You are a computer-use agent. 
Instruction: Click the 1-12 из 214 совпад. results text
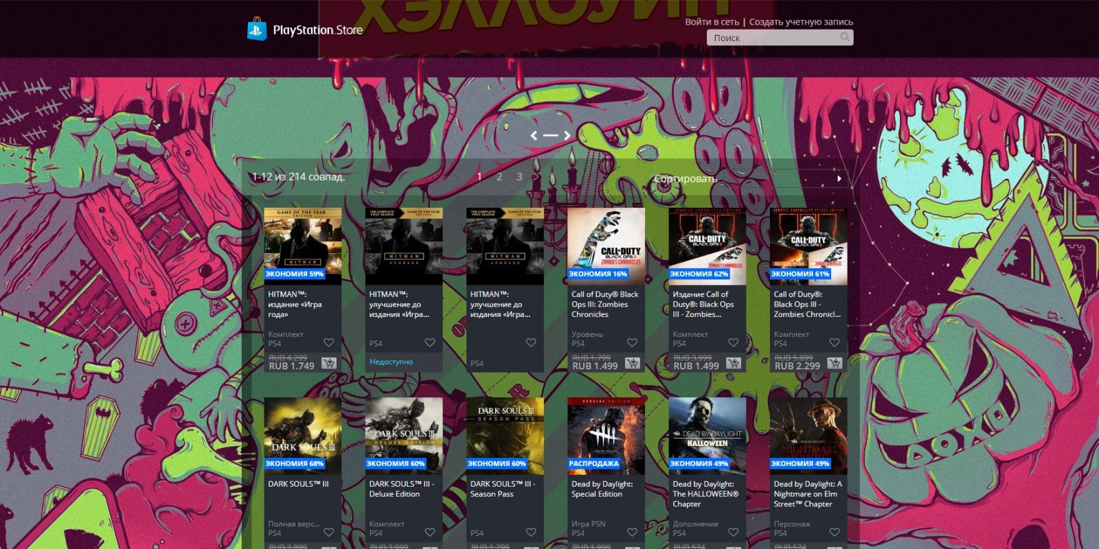(x=299, y=176)
